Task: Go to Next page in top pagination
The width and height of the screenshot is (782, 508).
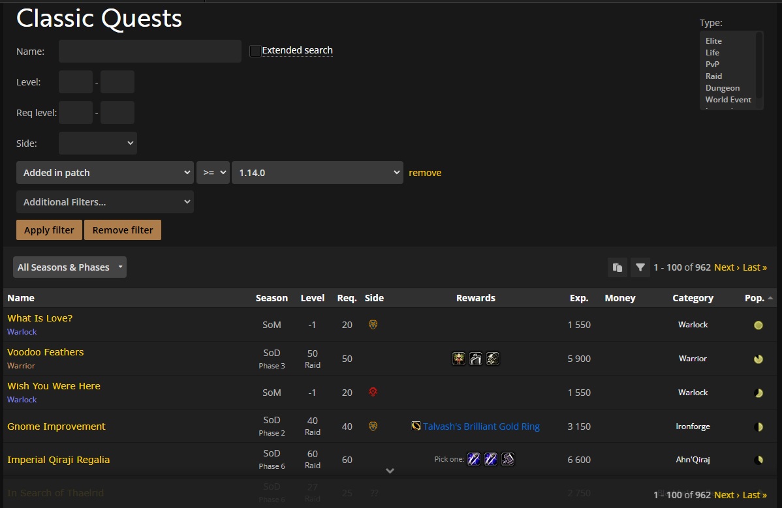Action: [727, 267]
